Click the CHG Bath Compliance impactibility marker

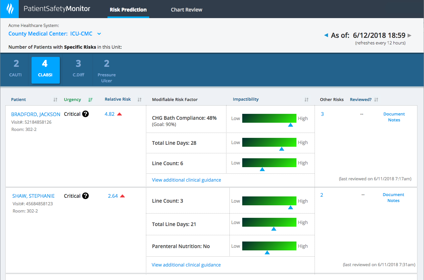(x=291, y=125)
